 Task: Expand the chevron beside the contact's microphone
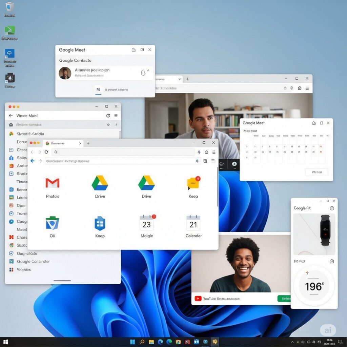pos(148,70)
